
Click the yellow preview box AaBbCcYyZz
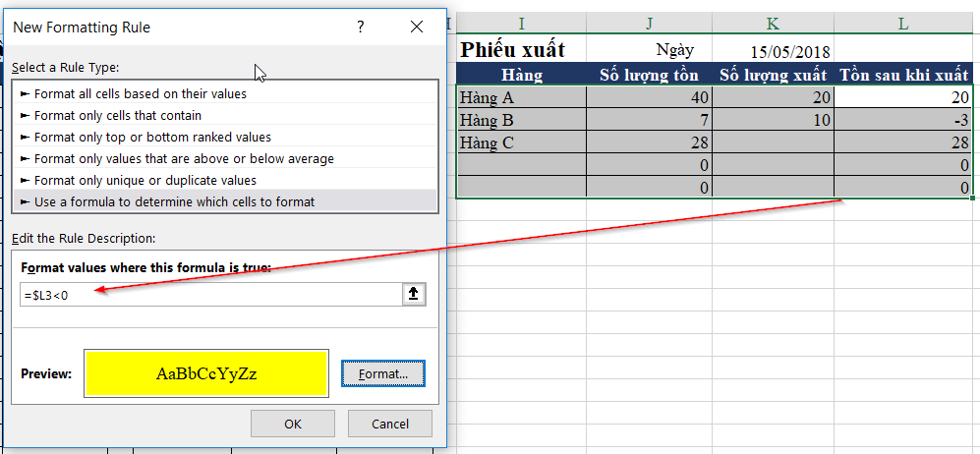[206, 373]
